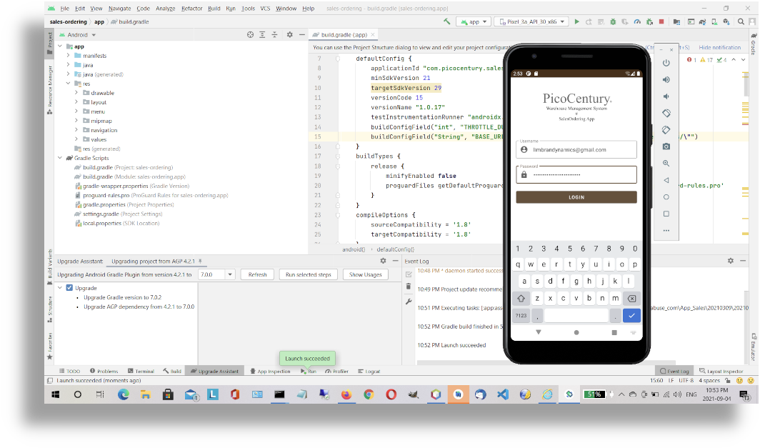Toggle the Upgrade checkbox in Upgrade Assistant

pos(69,288)
